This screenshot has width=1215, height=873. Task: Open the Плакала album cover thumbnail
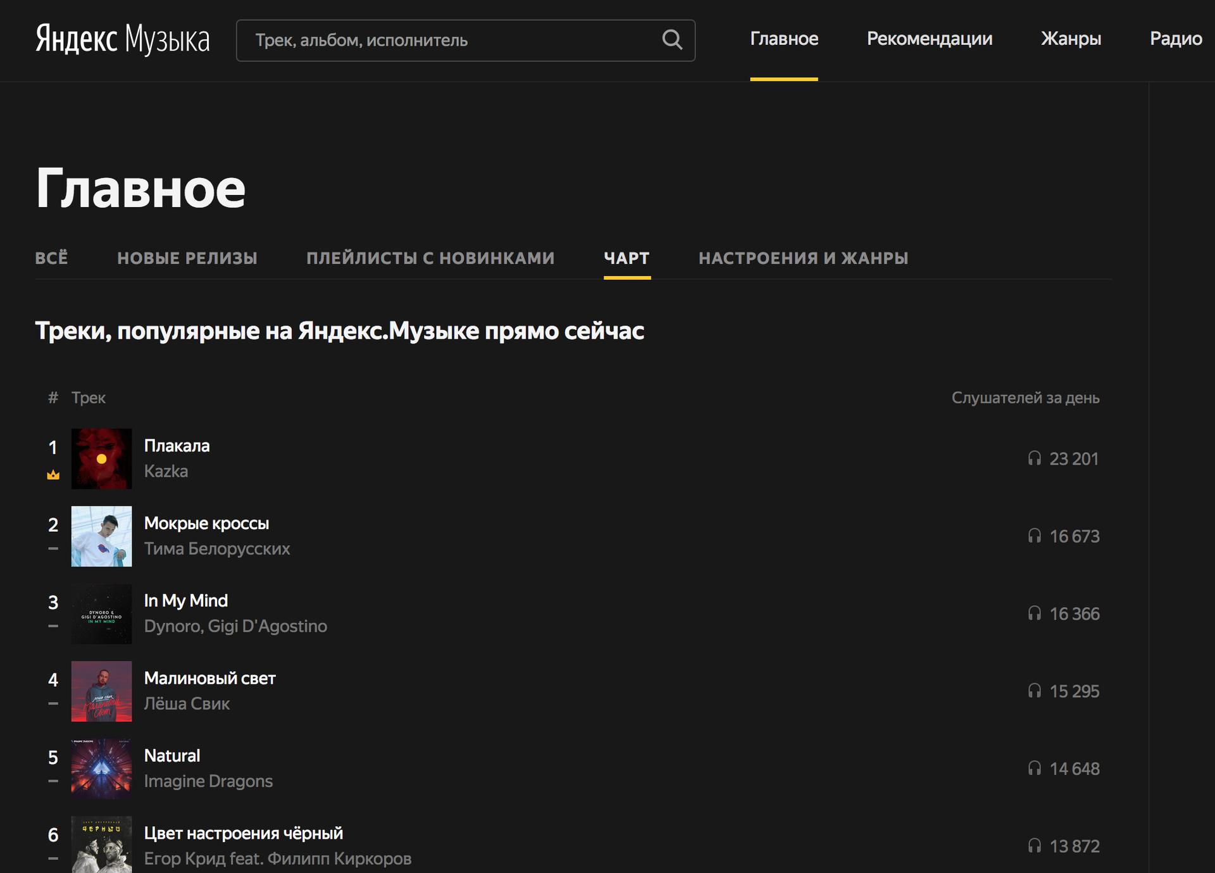101,458
